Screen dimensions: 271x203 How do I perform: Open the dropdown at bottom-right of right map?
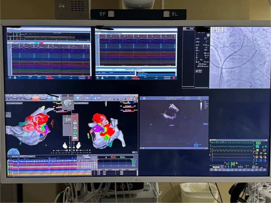point(134,152)
